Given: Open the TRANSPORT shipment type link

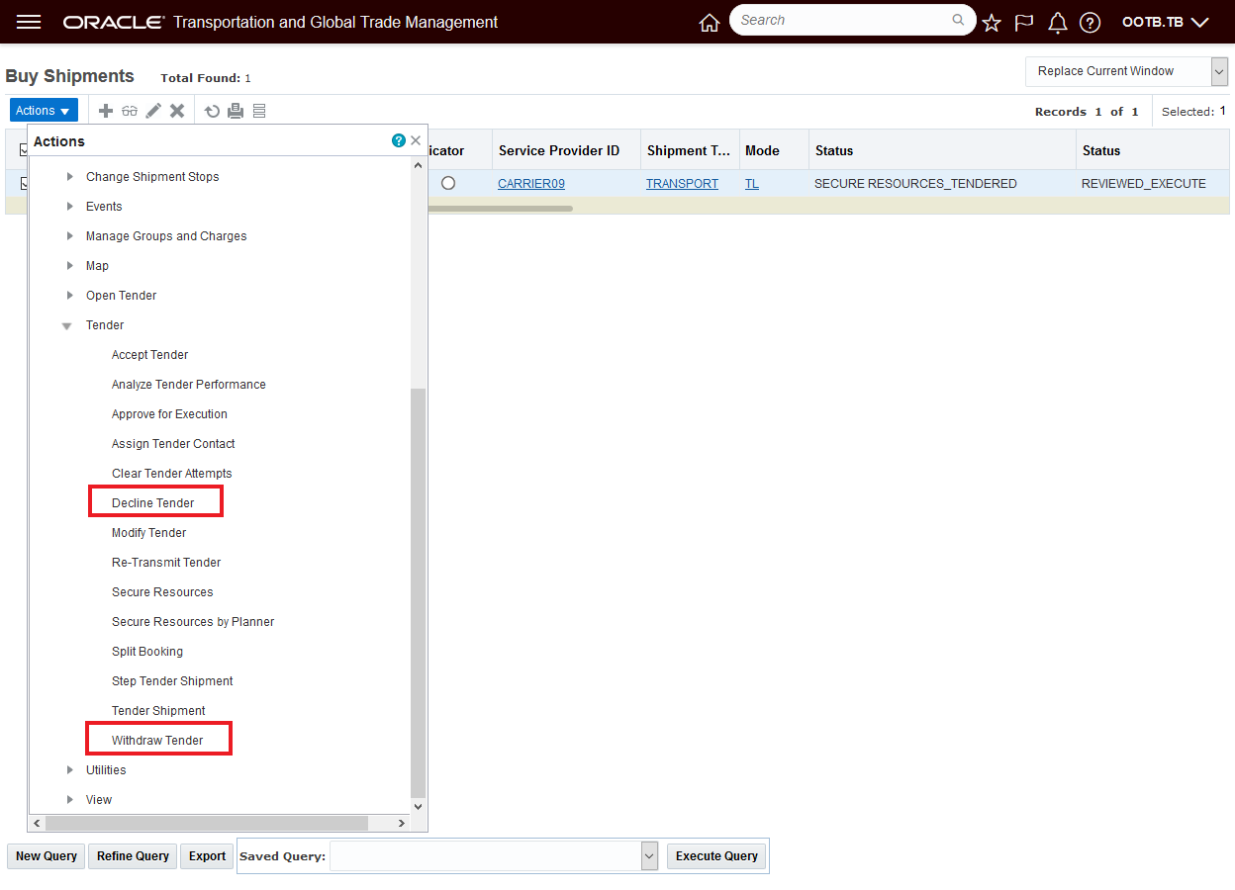Looking at the screenshot, I should (682, 184).
